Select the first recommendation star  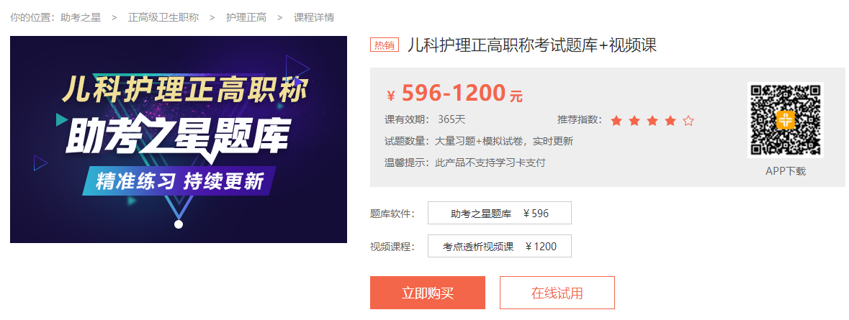(x=616, y=121)
